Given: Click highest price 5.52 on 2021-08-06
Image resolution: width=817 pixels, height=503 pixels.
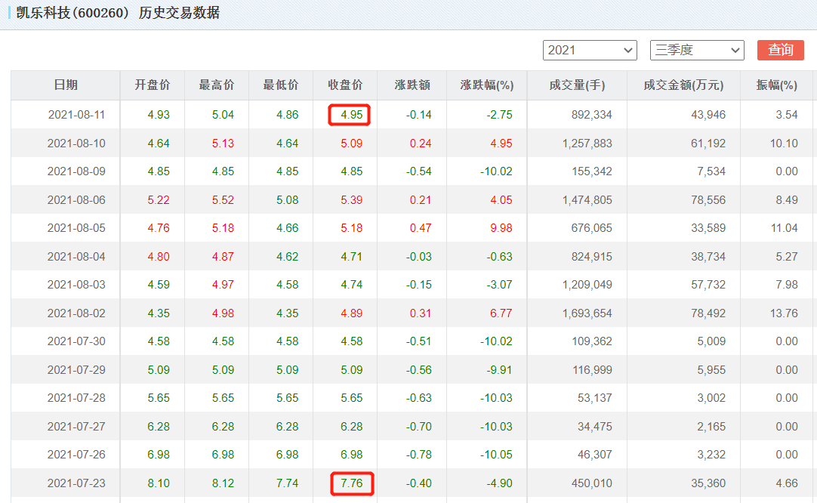Looking at the screenshot, I should tap(223, 200).
